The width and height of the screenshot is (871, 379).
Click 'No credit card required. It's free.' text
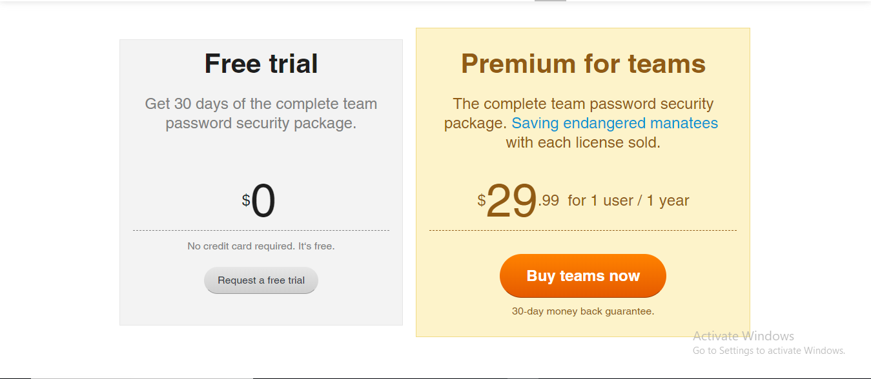(x=261, y=246)
